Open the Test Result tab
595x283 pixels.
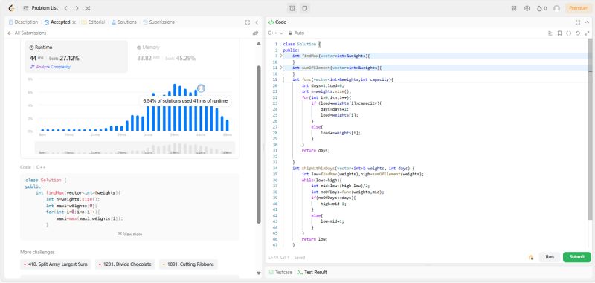pos(312,273)
